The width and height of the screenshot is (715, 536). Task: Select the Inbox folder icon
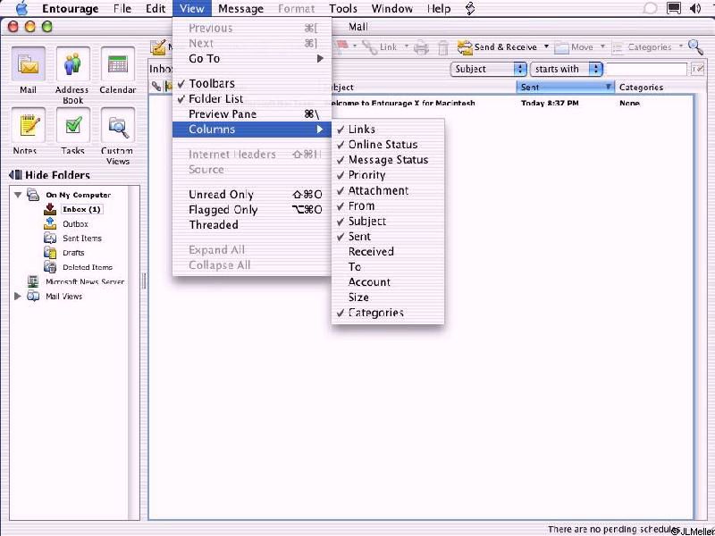point(50,209)
